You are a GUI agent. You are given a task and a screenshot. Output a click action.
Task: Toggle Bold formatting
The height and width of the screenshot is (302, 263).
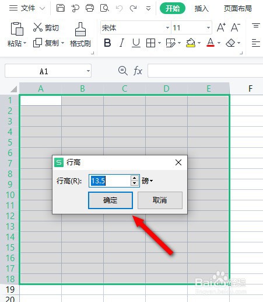click(107, 43)
